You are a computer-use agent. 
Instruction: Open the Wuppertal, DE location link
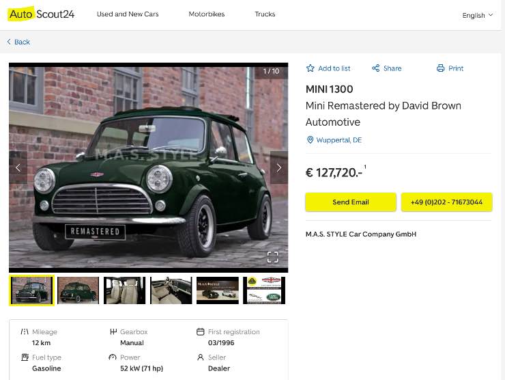coord(338,140)
